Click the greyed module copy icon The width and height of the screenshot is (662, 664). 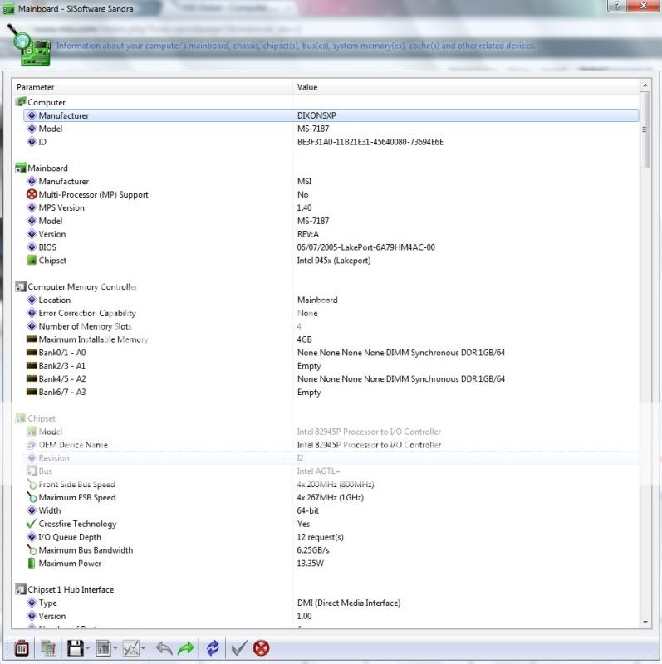click(49, 648)
